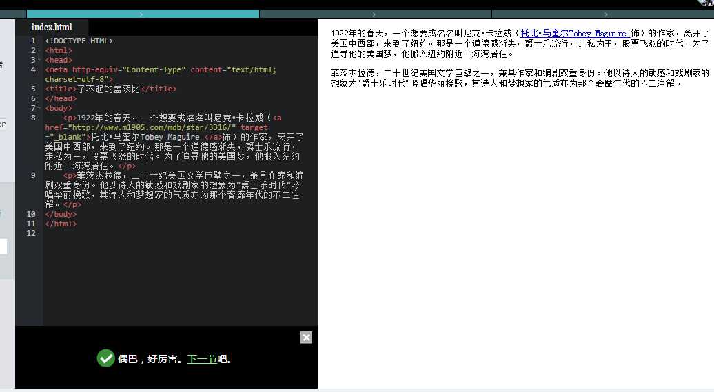Click line number 8 in gutter
This screenshot has height=392, width=714.
(x=33, y=118)
